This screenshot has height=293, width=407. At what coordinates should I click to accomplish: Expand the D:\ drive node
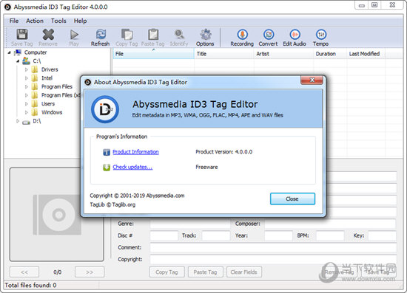pyautogui.click(x=18, y=121)
